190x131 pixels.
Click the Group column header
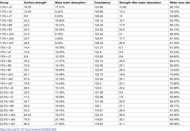pyautogui.click(x=4, y=3)
